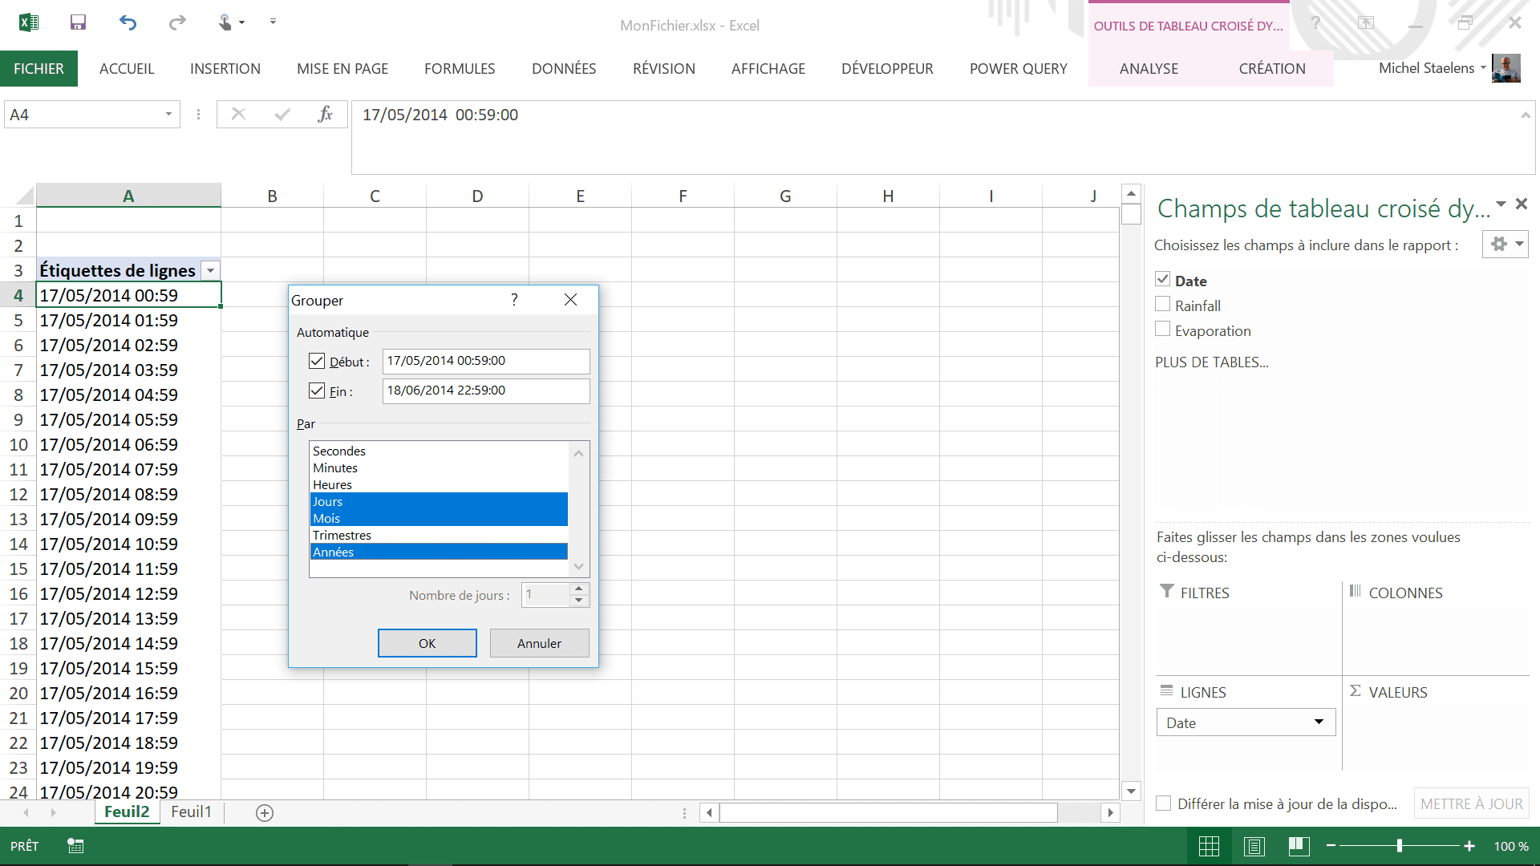
Task: Expand the Date field dropdown in LIGNES
Action: (1319, 722)
